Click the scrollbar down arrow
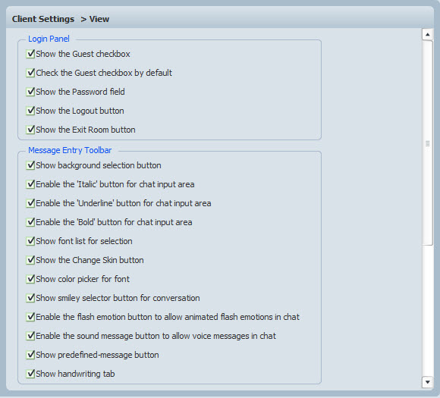Image resolution: width=440 pixels, height=398 pixels. point(427,382)
